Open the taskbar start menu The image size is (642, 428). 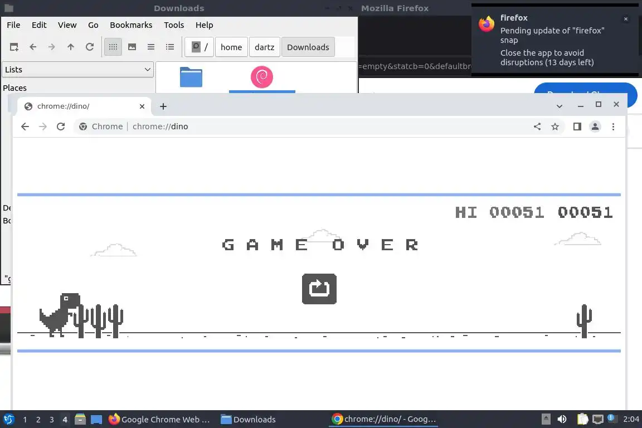pyautogui.click(x=8, y=419)
